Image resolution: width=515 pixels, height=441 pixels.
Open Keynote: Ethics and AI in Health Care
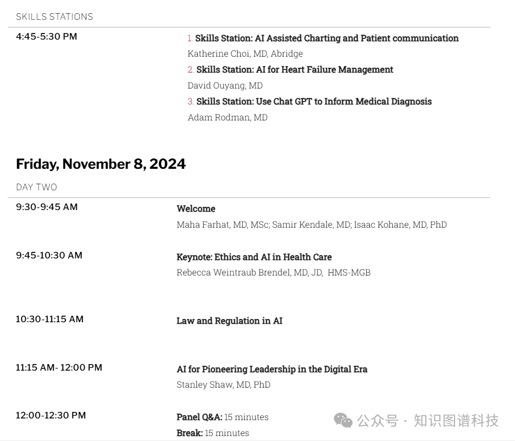point(254,257)
